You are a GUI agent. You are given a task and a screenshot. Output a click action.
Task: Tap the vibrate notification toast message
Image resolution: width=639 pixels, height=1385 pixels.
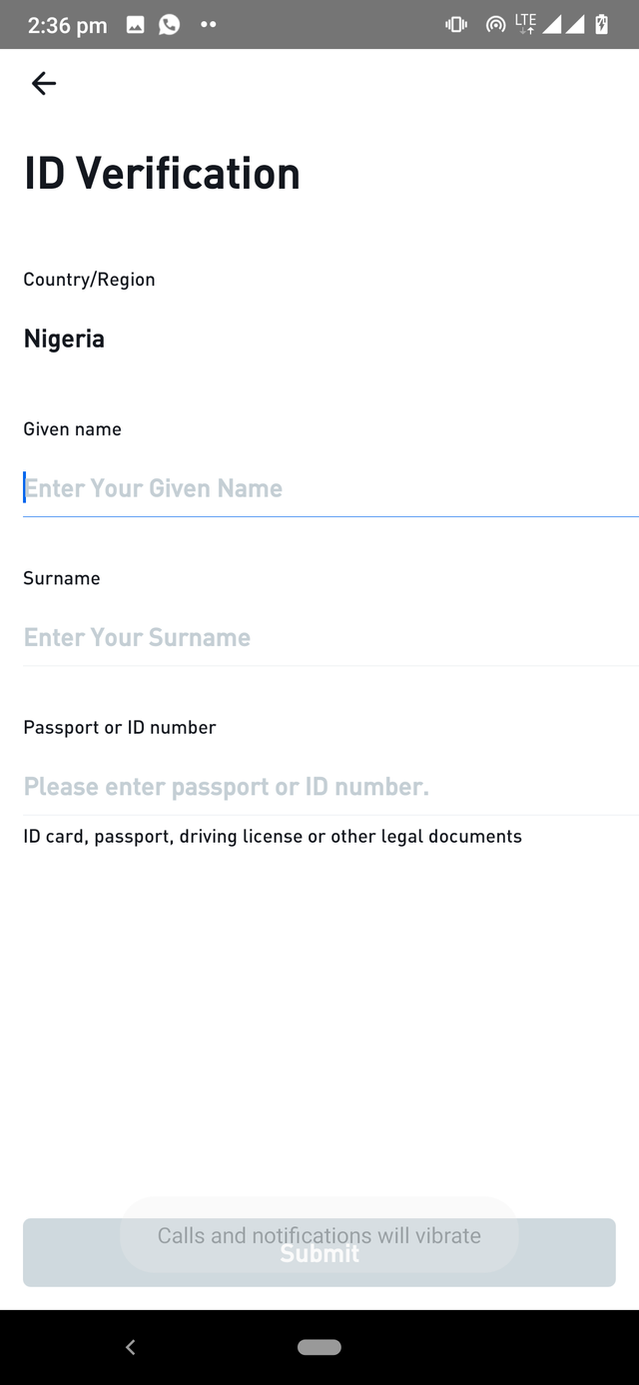pyautogui.click(x=319, y=1235)
